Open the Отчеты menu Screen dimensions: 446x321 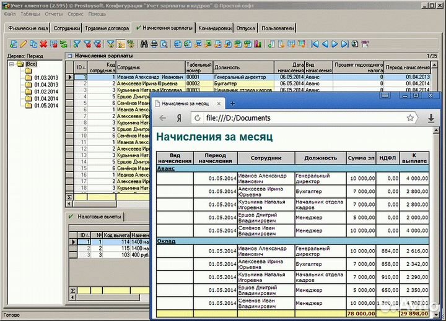click(x=54, y=14)
